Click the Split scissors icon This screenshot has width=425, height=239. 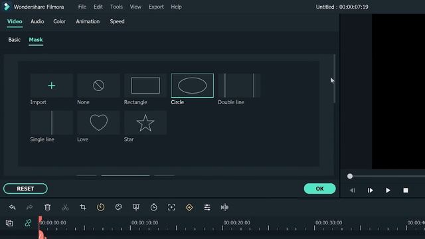pos(65,207)
